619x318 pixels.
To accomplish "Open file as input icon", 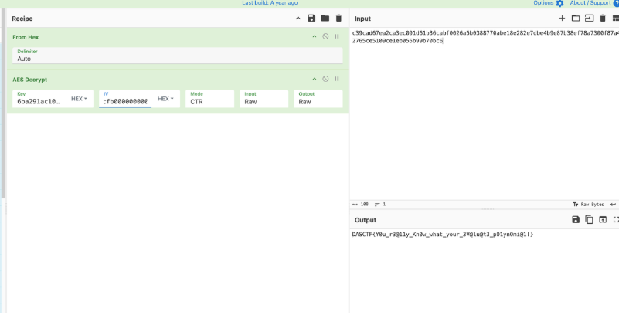I will point(589,18).
